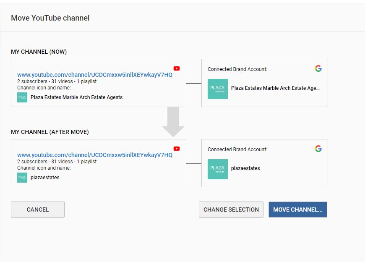Click the small Plaza icon beside the plazaestates channel name

coord(22,178)
